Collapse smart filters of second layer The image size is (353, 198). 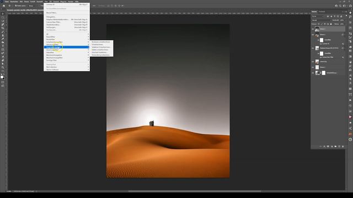[x=345, y=35]
